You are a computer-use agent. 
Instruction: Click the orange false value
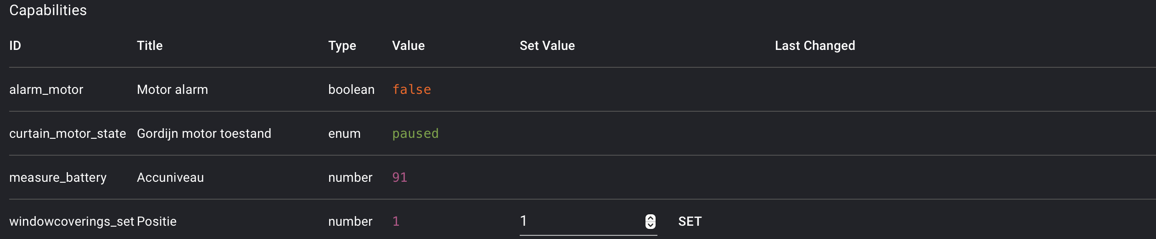coord(411,90)
